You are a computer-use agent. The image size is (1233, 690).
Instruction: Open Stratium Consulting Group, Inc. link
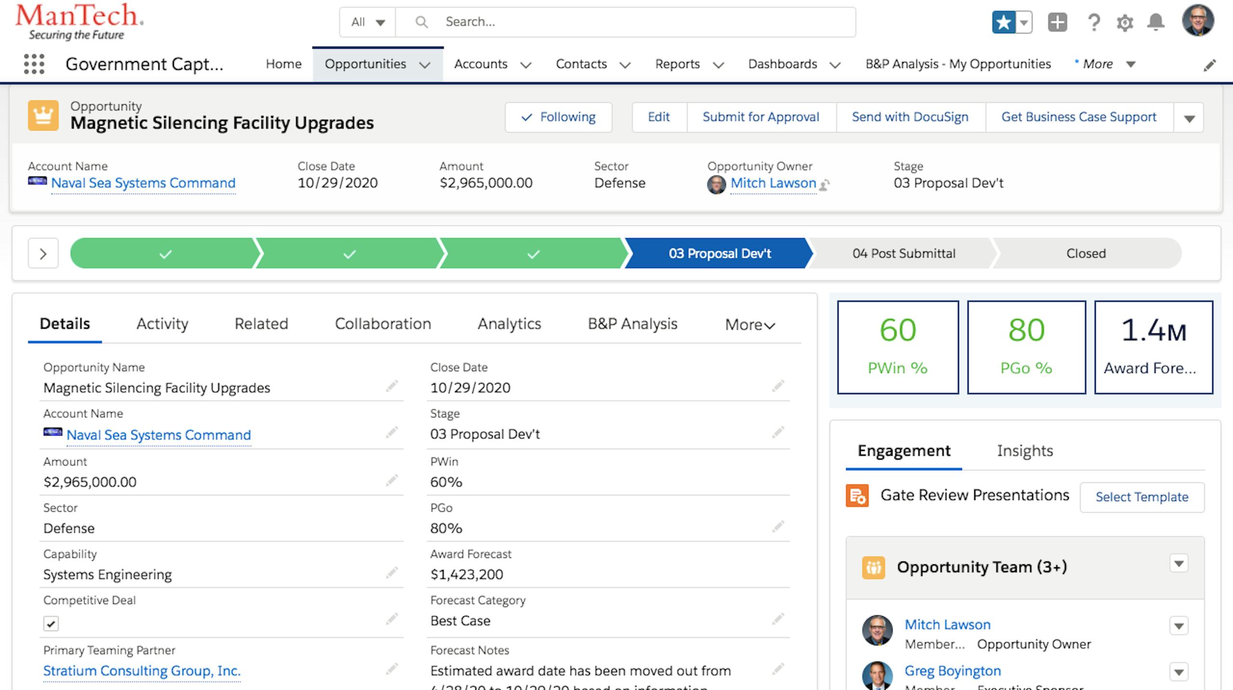click(142, 670)
